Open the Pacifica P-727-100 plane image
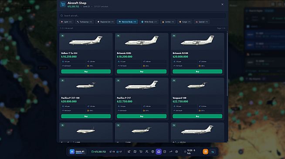This screenshot has width=285, height=159. pyautogui.click(x=86, y=85)
